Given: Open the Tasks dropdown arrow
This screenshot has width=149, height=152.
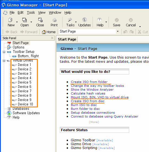Looking at the screenshot, I should [76, 22].
